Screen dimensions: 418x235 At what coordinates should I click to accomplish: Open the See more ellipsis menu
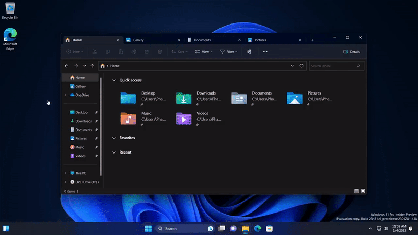pyautogui.click(x=265, y=52)
